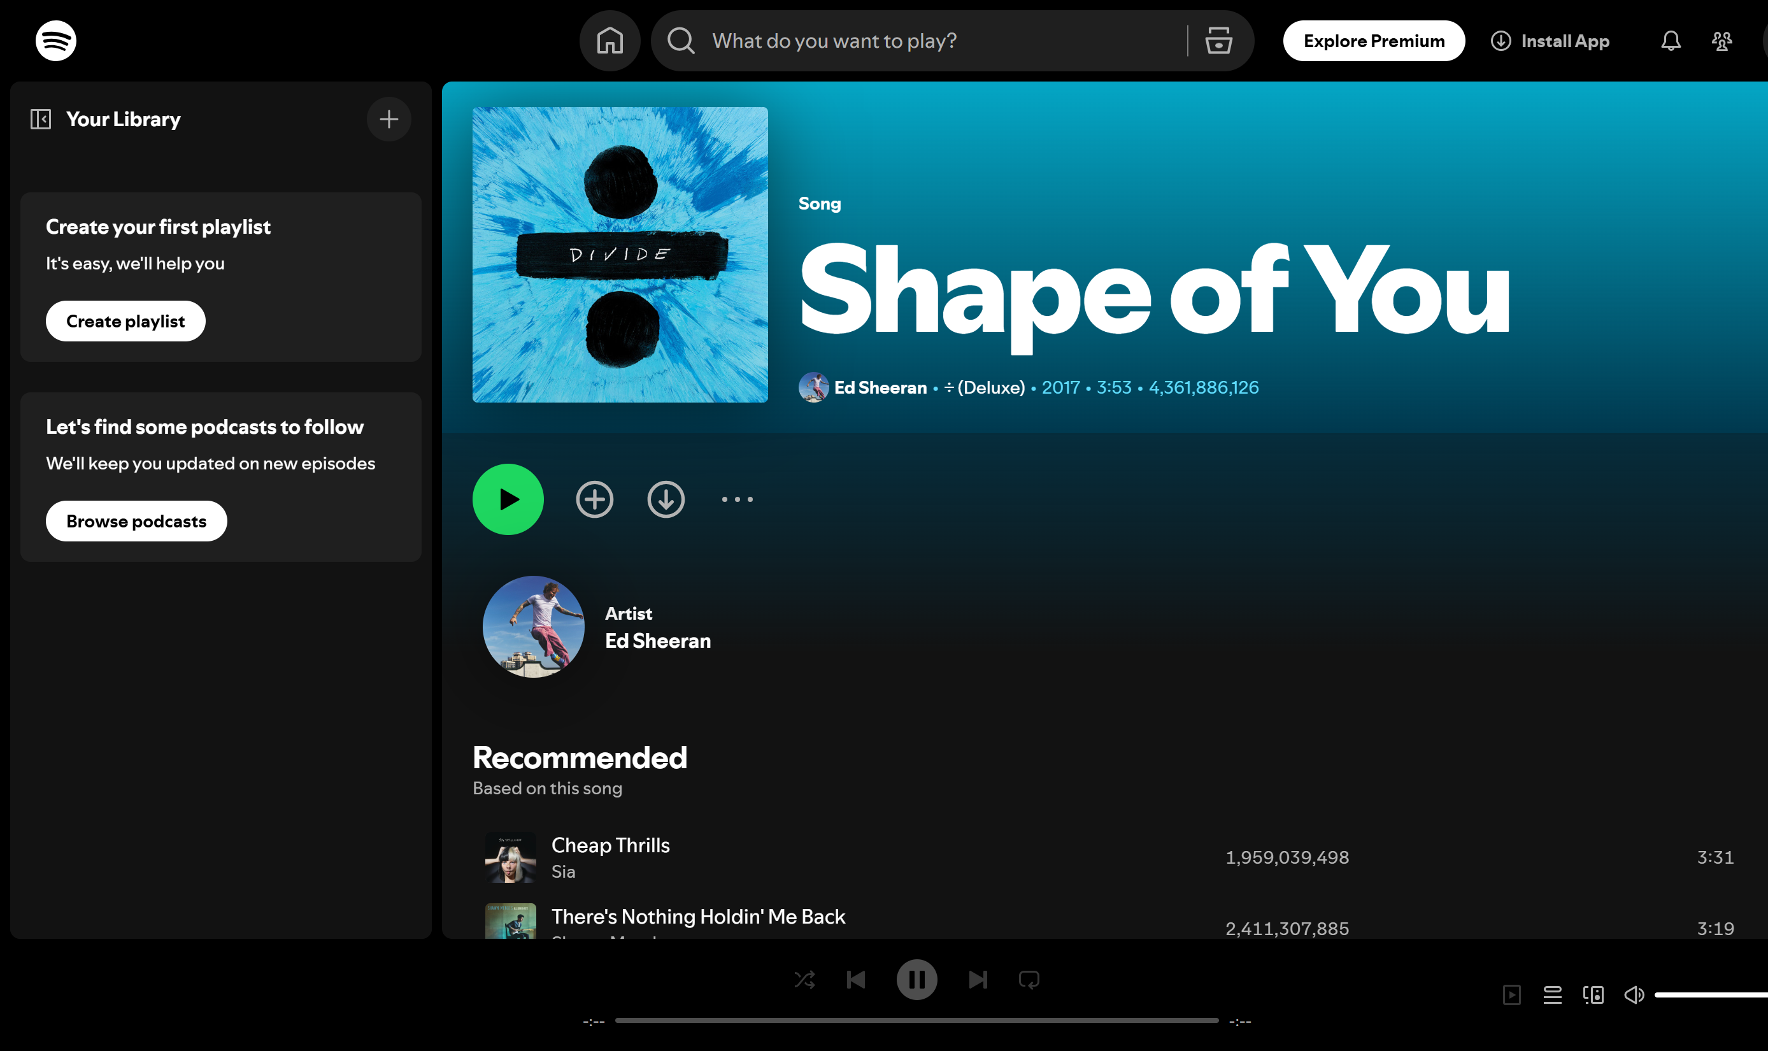Open the queue panel
Screen dimensions: 1768x1051
tap(1553, 994)
